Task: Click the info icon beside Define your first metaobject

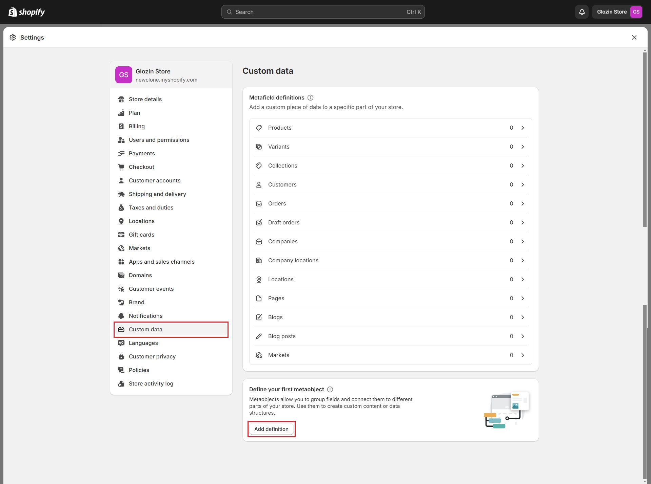Action: tap(330, 389)
